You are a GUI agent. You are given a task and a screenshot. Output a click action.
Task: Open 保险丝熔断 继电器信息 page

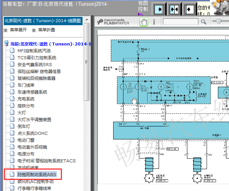39,71
